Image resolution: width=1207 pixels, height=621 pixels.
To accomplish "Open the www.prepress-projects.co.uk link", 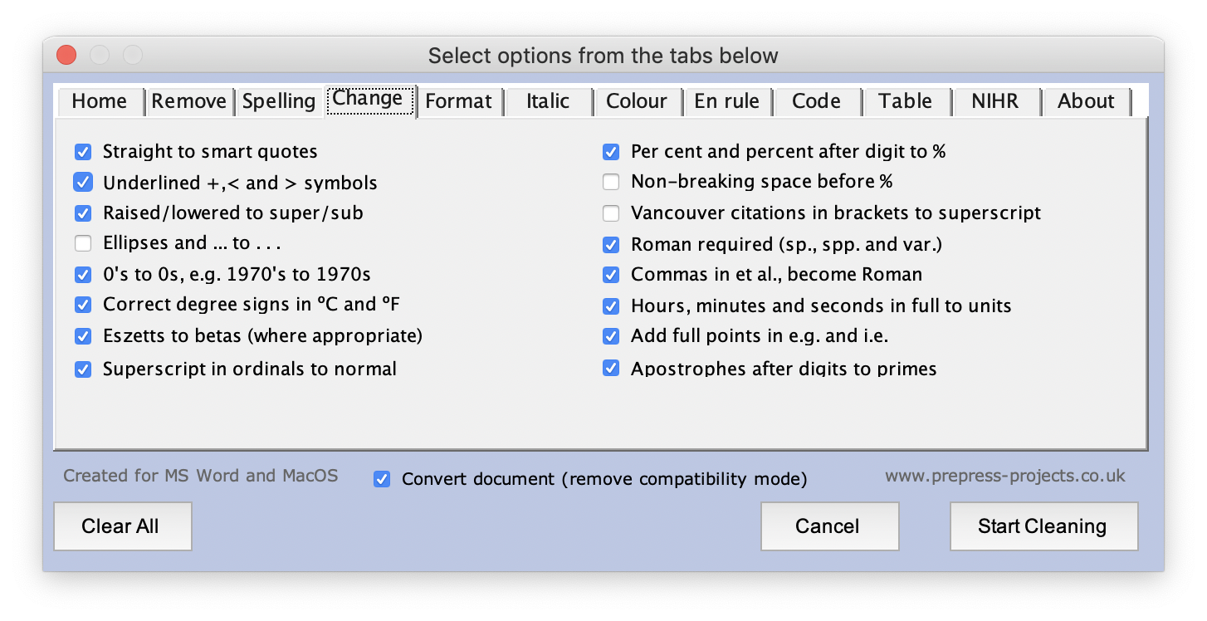I will (x=1004, y=476).
